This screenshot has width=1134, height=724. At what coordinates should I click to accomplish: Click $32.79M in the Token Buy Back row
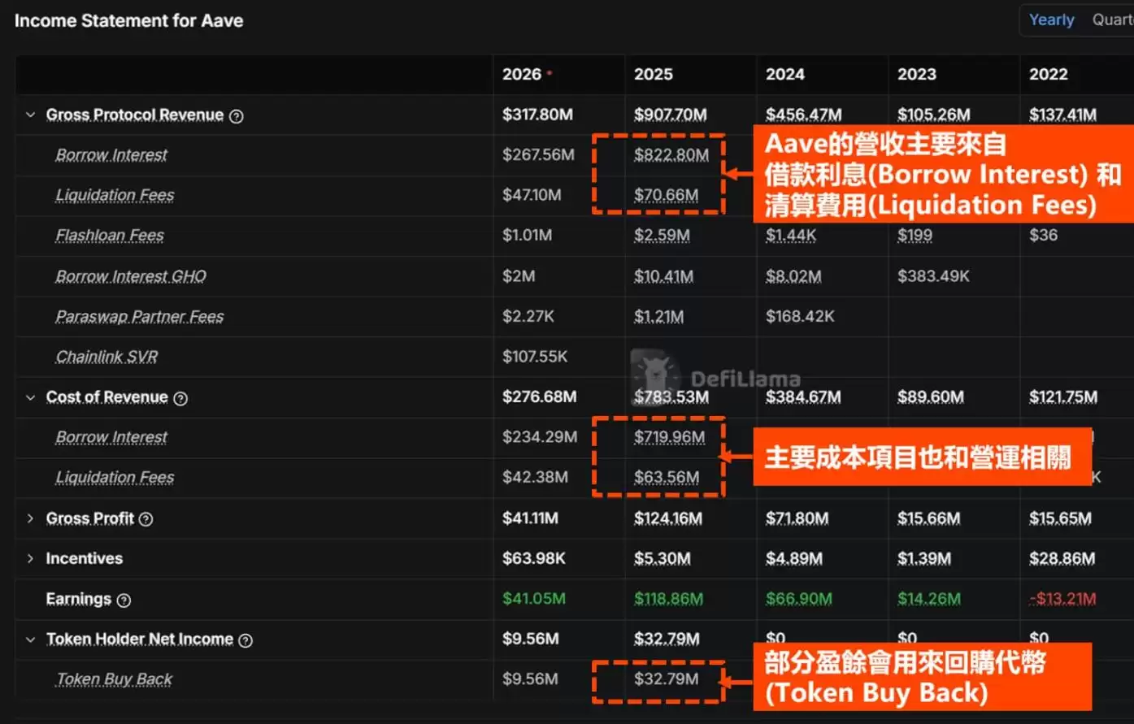(x=666, y=678)
